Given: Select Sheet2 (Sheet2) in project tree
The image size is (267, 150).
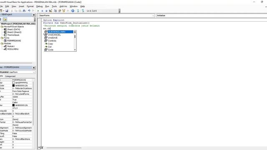Looking at the screenshot, I should [14, 32].
